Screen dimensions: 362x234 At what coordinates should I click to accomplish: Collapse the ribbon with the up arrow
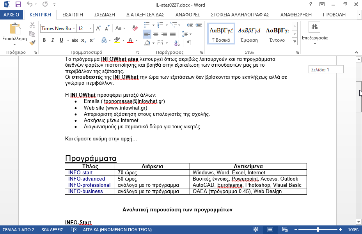[356, 52]
